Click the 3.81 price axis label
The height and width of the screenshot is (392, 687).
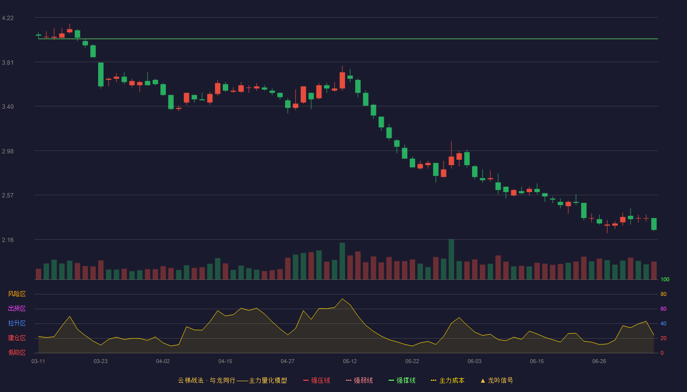8,63
